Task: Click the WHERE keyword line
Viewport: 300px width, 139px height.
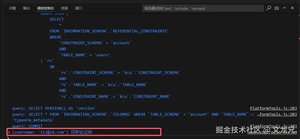Action: pyautogui.click(x=55, y=37)
